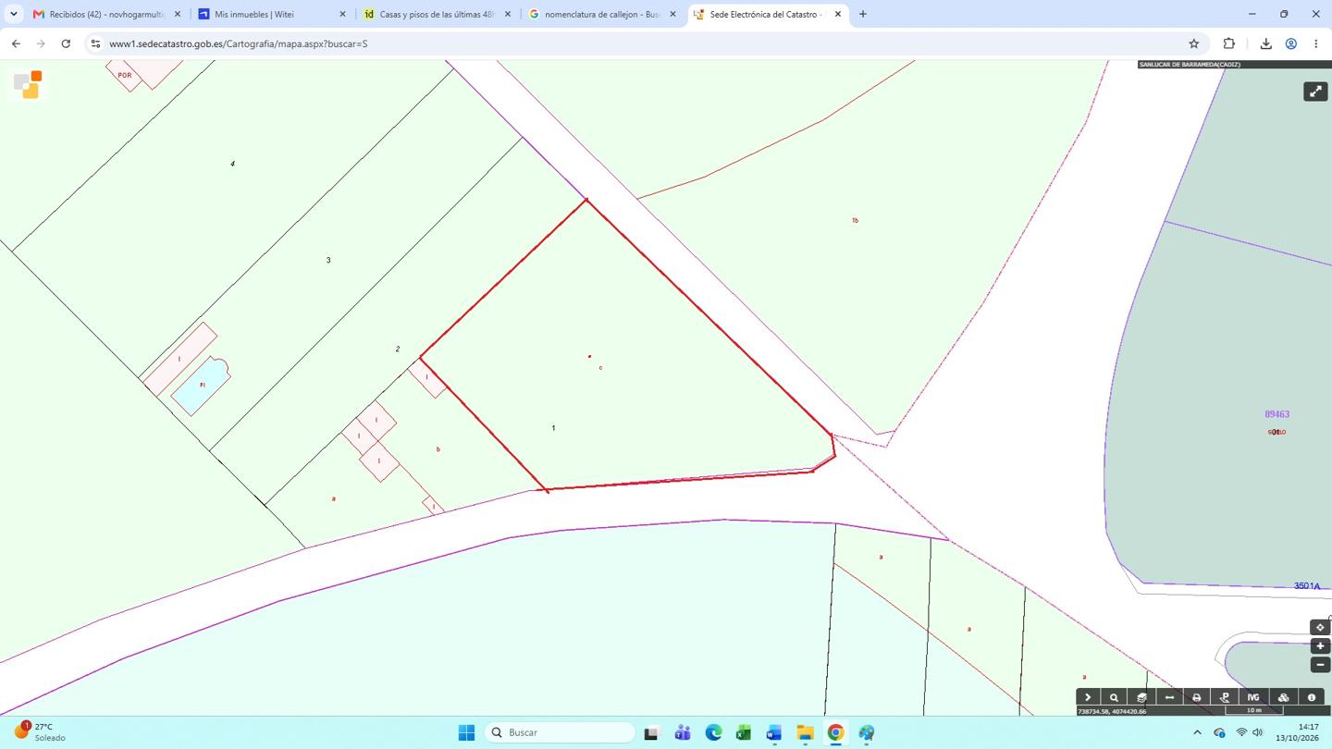Open the browser tab search dropdown arrow
The width and height of the screenshot is (1332, 749).
pos(14,14)
